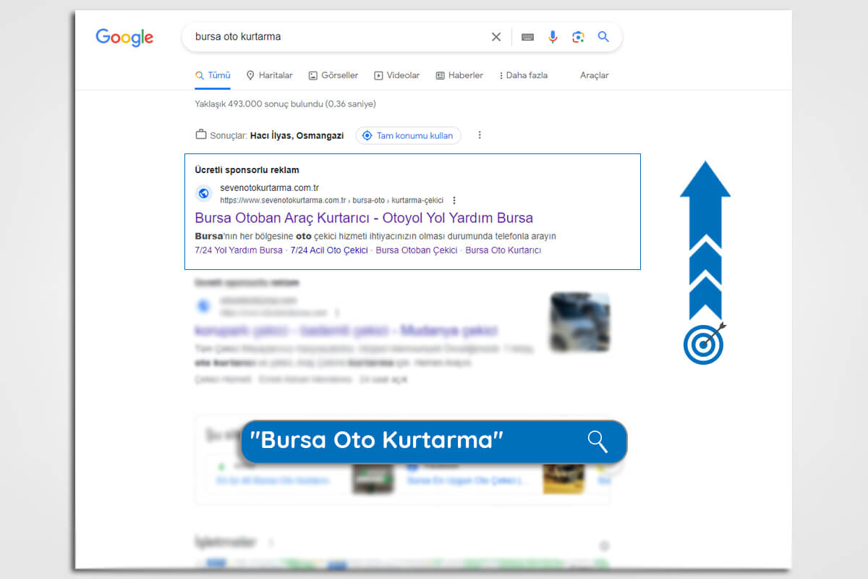Click blurred vehicle thumbnail in second ad
This screenshot has height=579, width=868.
[579, 322]
